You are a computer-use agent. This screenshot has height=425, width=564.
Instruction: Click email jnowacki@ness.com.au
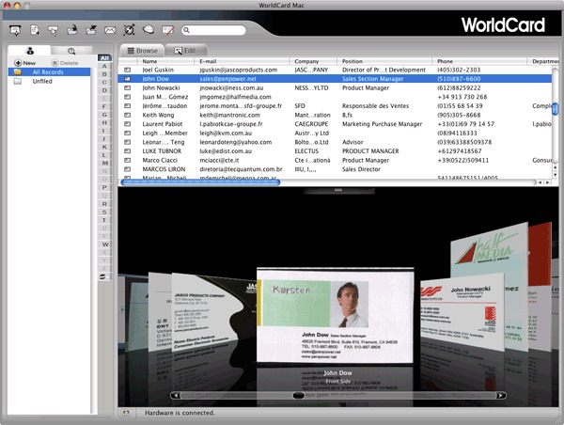[x=231, y=87]
